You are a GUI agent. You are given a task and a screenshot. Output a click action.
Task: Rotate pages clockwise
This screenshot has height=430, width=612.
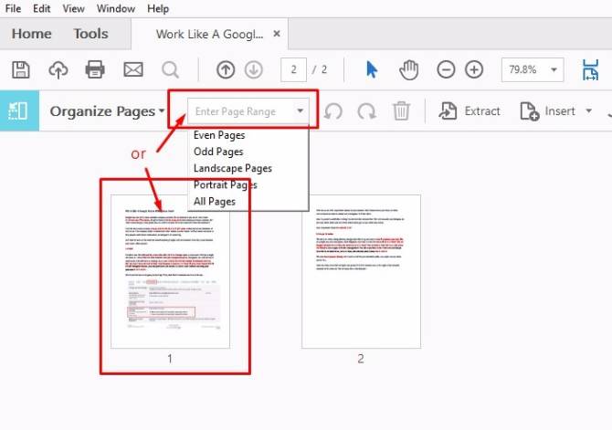tap(367, 111)
